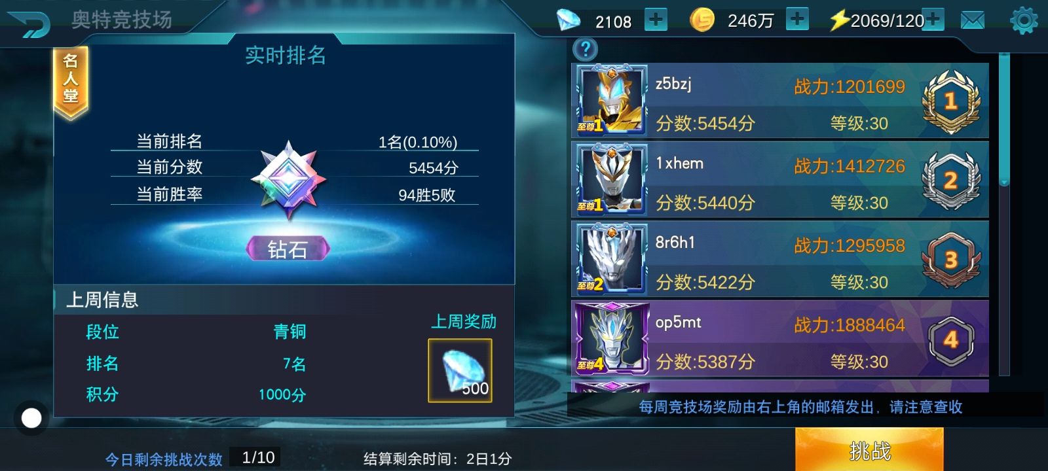Tap the white floating assistive dot

click(31, 418)
